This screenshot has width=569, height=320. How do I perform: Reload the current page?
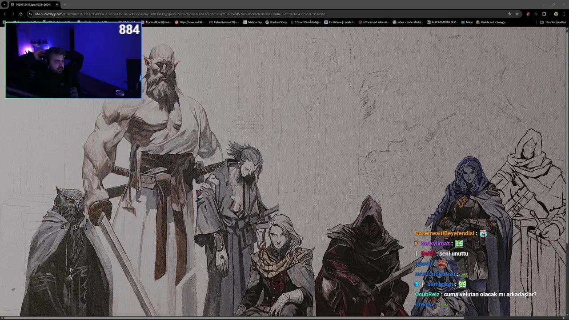[21, 14]
